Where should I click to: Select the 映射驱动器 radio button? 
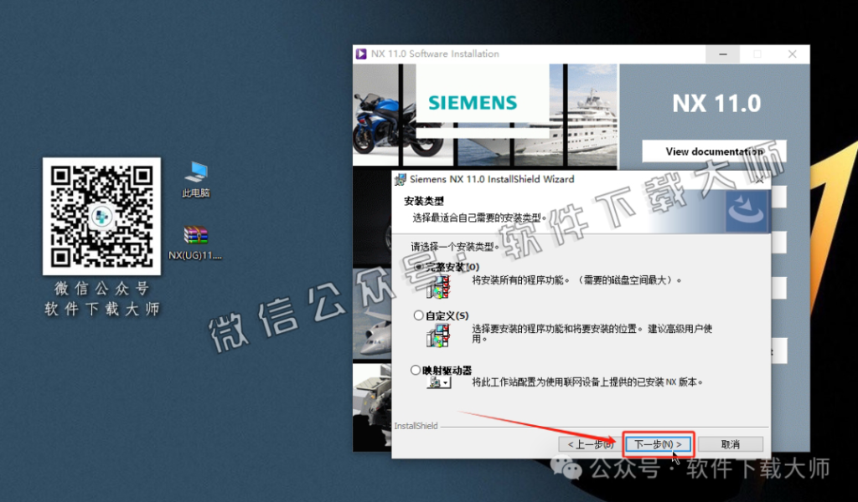(415, 368)
